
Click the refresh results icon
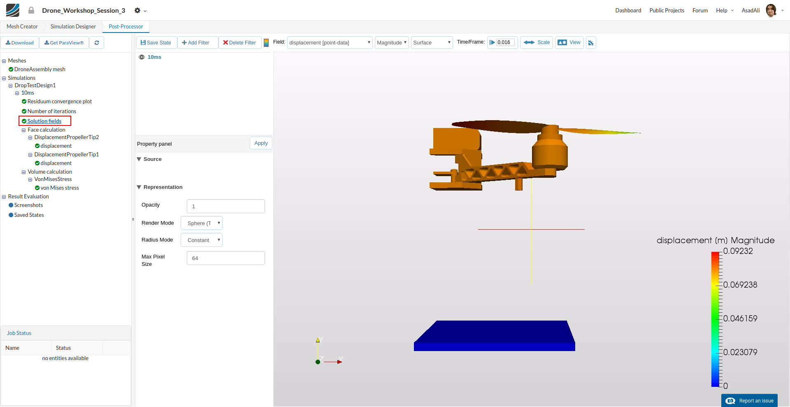[x=97, y=43]
